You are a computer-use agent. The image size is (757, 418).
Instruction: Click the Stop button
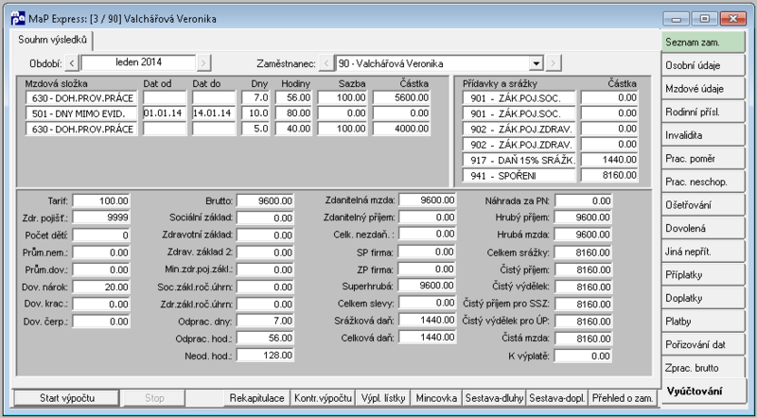pos(154,398)
